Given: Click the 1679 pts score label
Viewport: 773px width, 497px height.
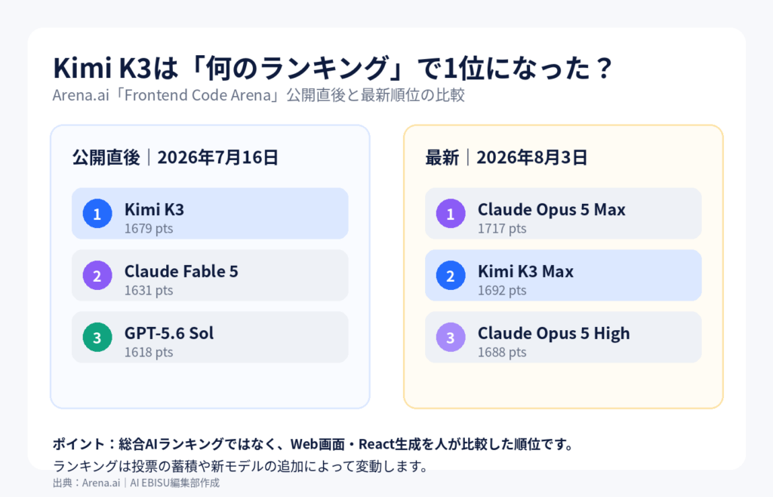Looking at the screenshot, I should coord(149,229).
